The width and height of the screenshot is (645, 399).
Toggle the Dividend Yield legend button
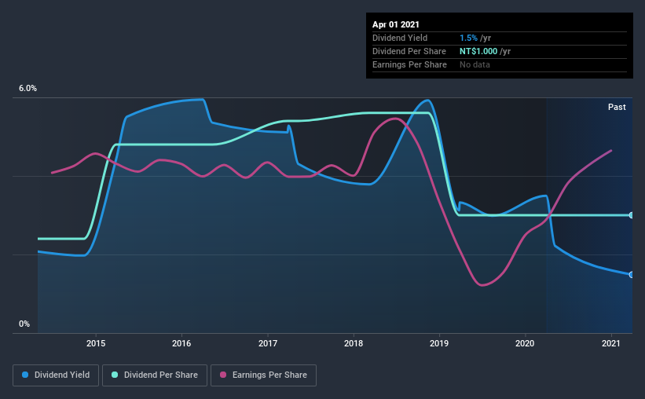click(x=56, y=375)
